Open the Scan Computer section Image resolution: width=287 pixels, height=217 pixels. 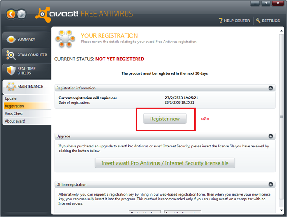[x=26, y=55]
